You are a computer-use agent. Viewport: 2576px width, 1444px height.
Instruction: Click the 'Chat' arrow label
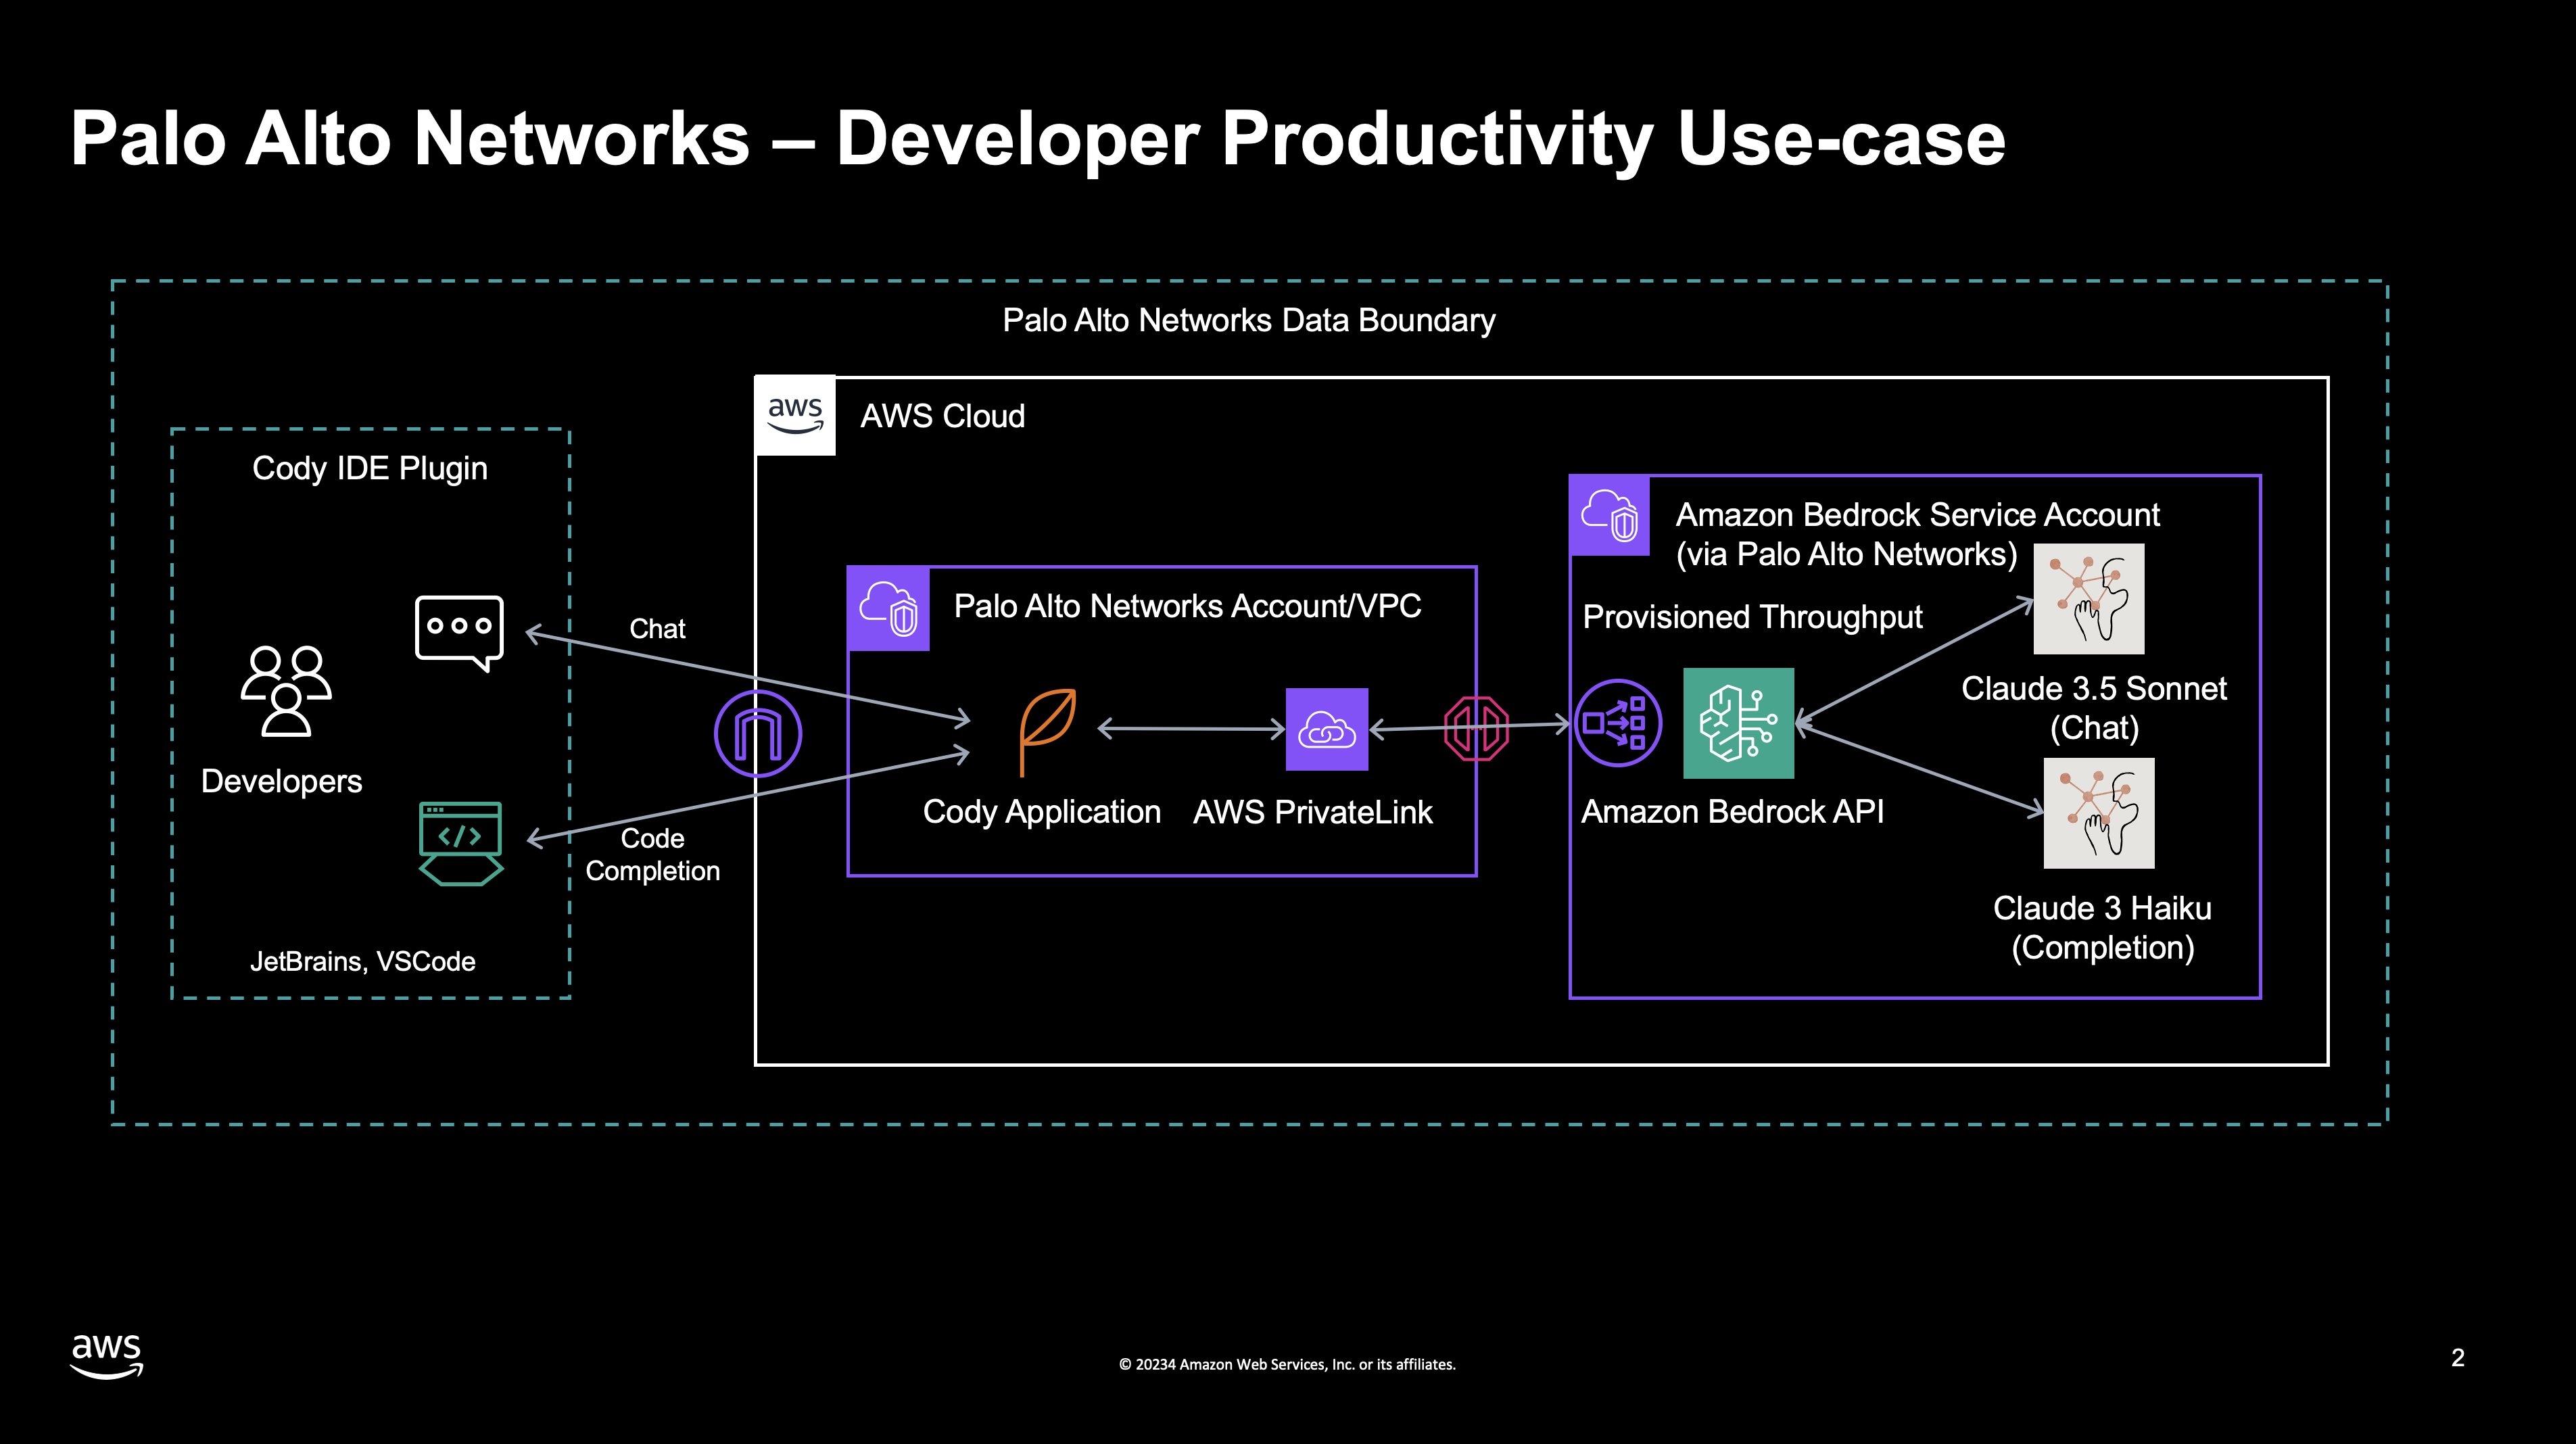[657, 629]
